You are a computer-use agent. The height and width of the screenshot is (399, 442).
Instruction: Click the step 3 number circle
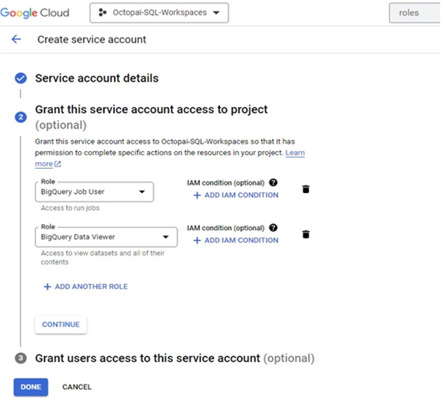(21, 358)
